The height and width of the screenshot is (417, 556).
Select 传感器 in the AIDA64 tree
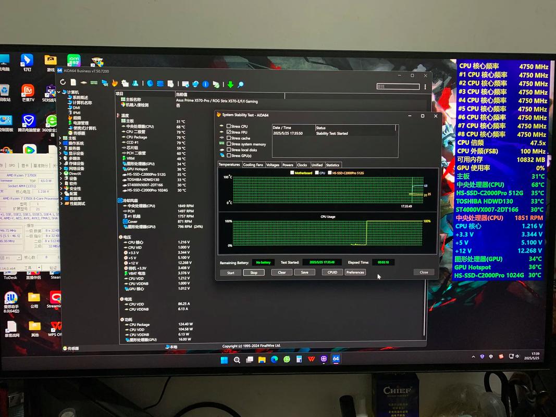(x=79, y=133)
